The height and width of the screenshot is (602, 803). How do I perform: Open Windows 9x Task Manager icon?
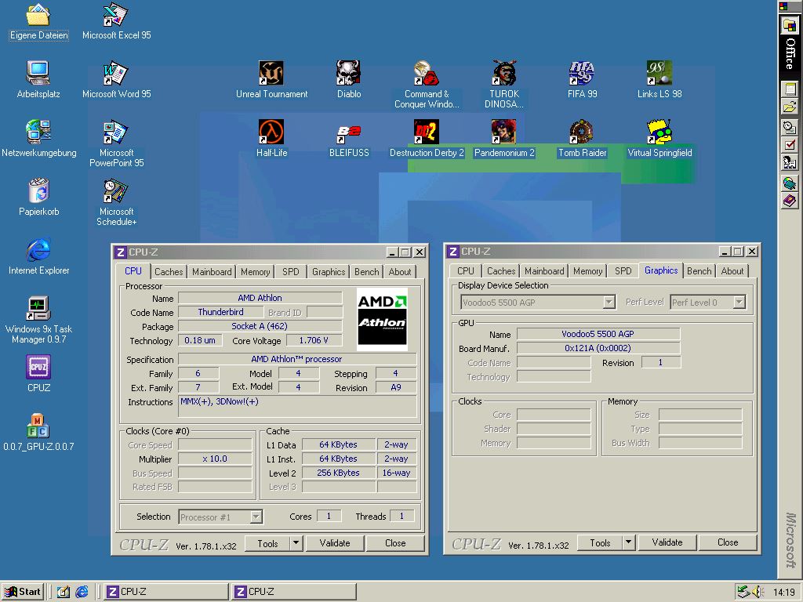tap(38, 309)
